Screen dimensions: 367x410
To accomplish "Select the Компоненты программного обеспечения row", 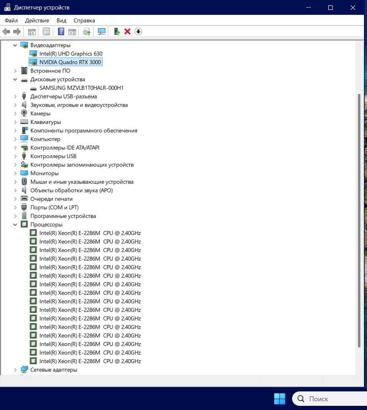I will click(x=84, y=131).
